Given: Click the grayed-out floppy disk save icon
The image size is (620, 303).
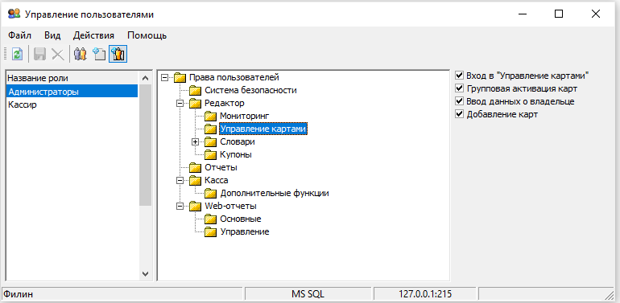Looking at the screenshot, I should [39, 54].
